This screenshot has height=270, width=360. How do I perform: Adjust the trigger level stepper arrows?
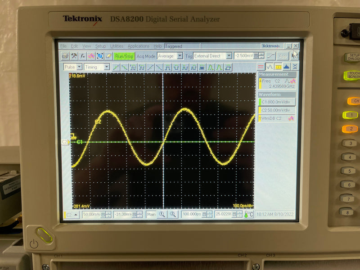point(261,56)
